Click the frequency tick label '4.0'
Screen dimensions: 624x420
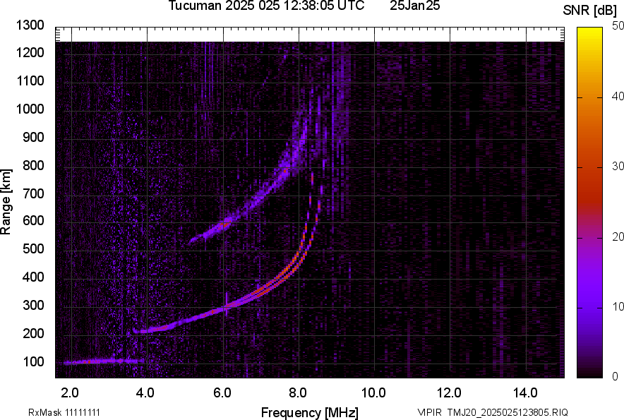145,392
